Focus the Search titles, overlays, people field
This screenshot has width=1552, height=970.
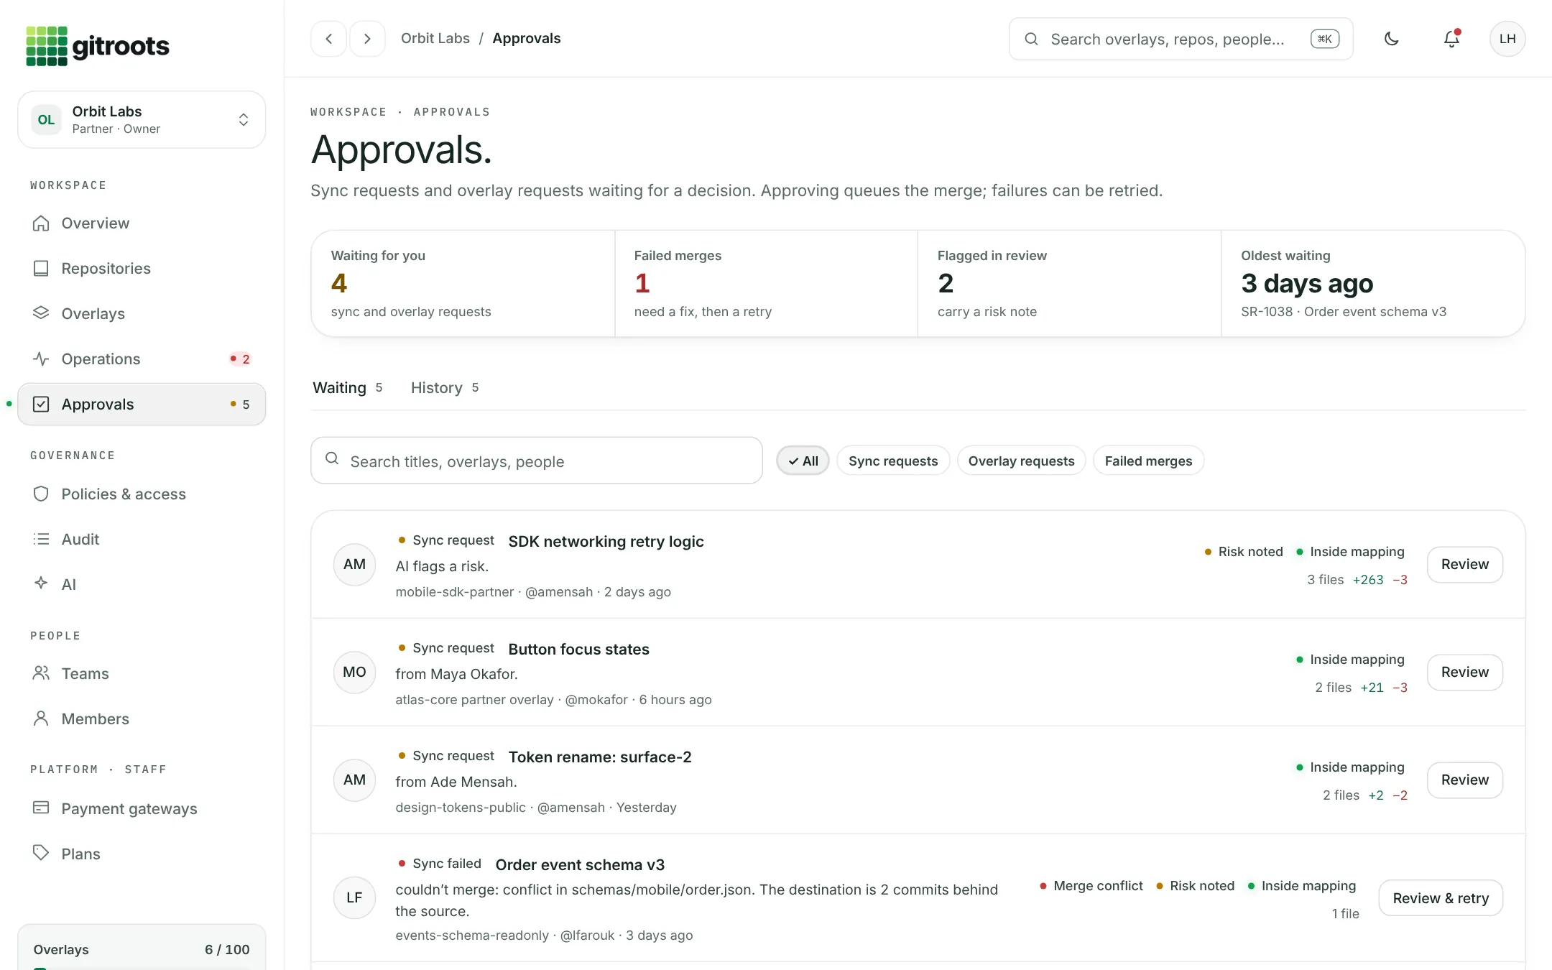point(536,461)
